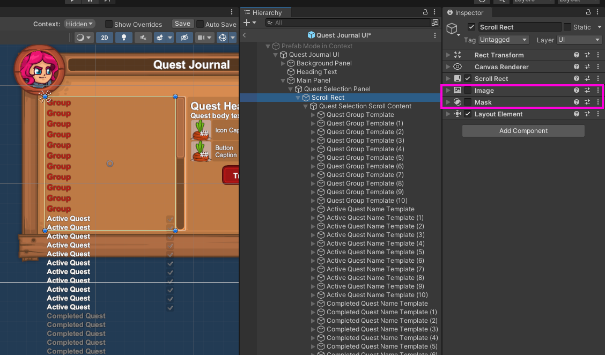The height and width of the screenshot is (355, 605).
Task: Toggle hidden objects visibility eye icon
Action: pyautogui.click(x=185, y=38)
